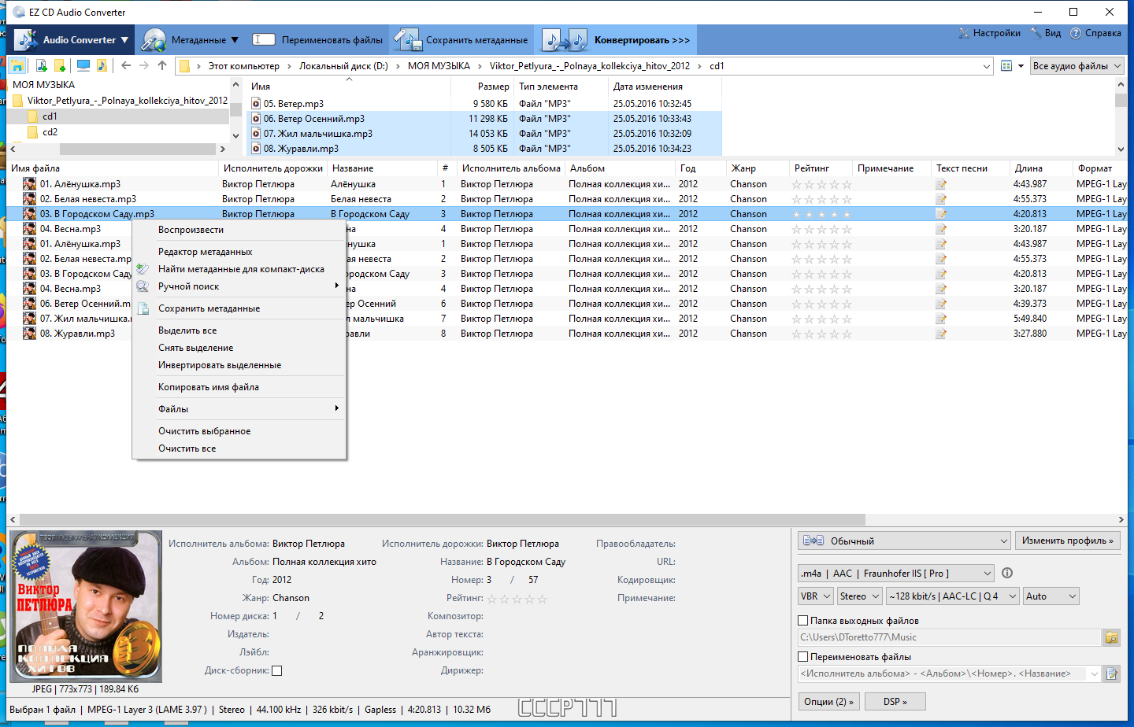
Task: Click lyrics icon for Алёнушка first row
Action: (941, 184)
